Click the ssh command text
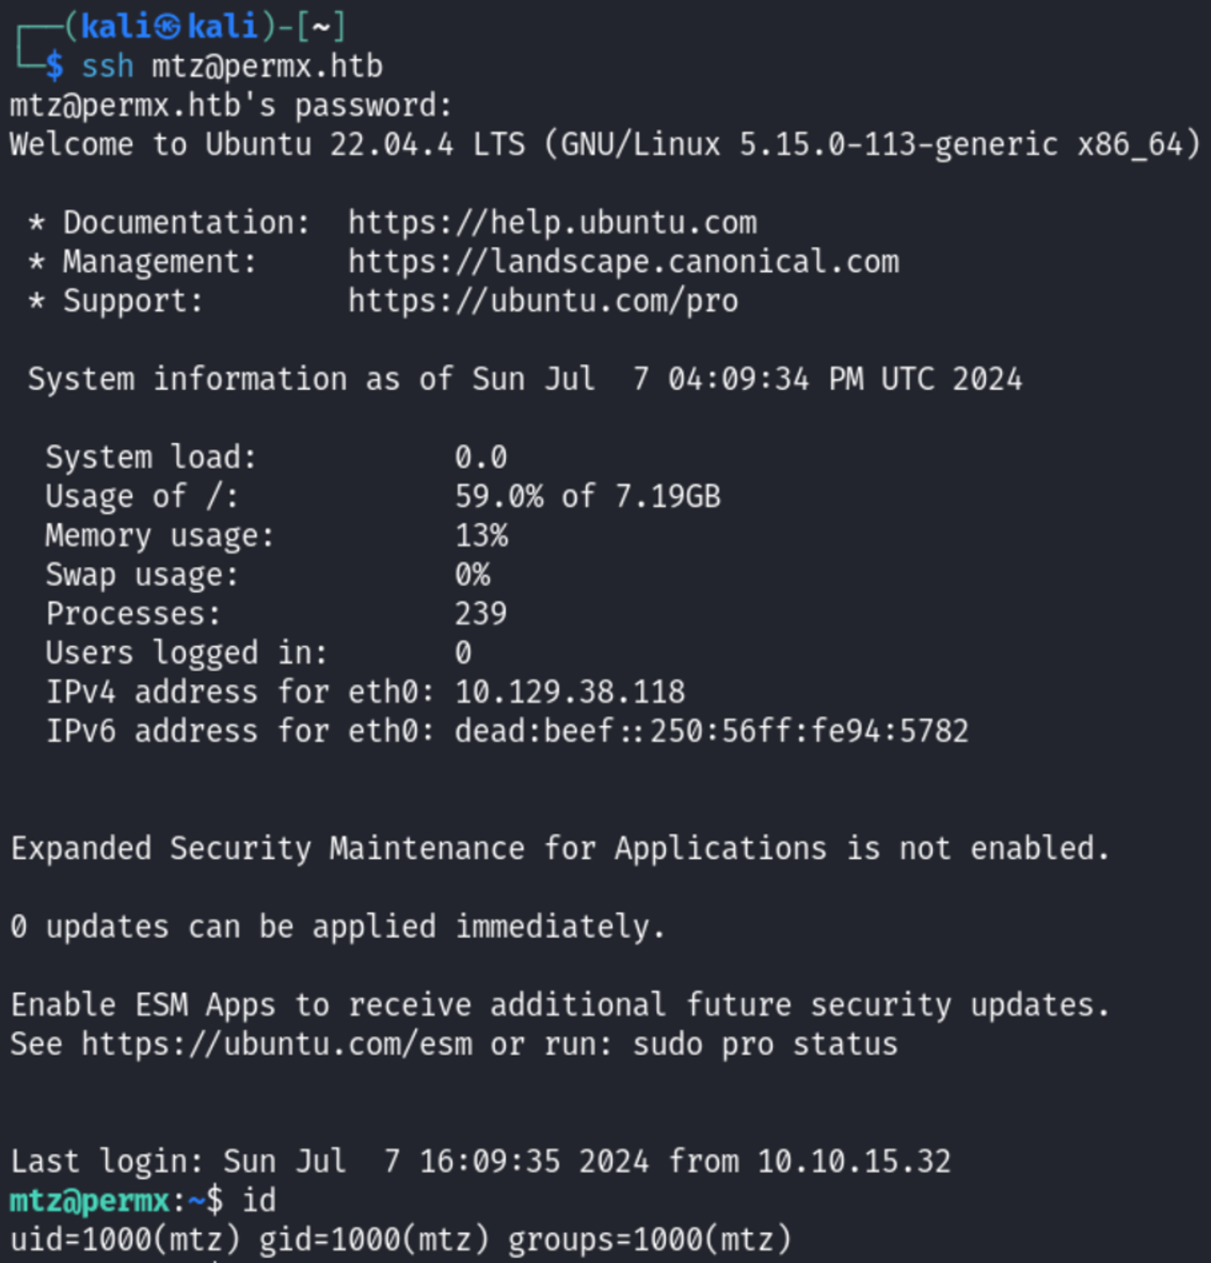The height and width of the screenshot is (1263, 1211). tap(108, 67)
